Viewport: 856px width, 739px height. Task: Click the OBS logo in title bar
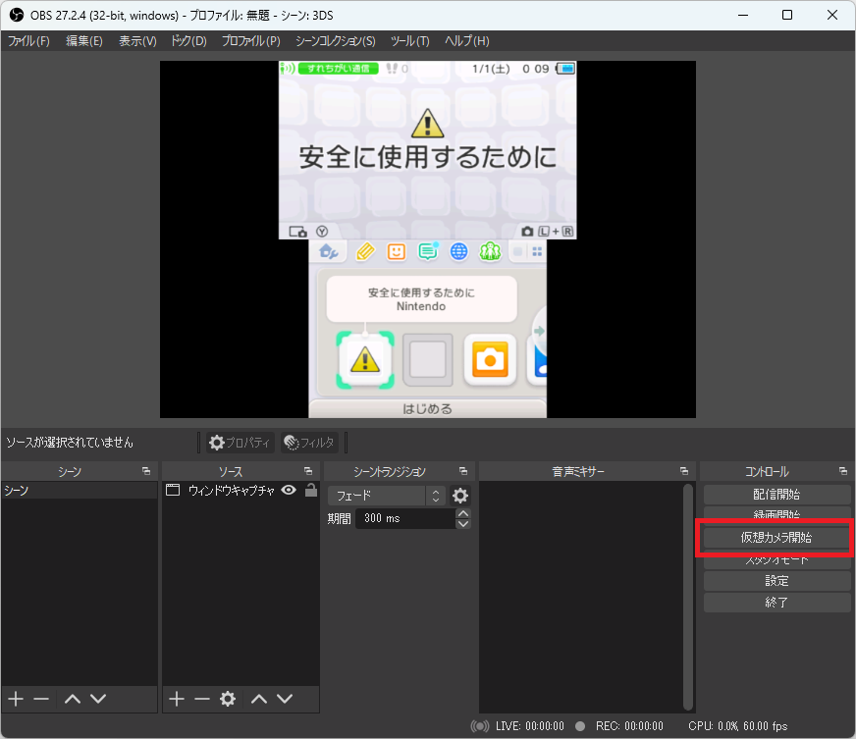coord(17,15)
